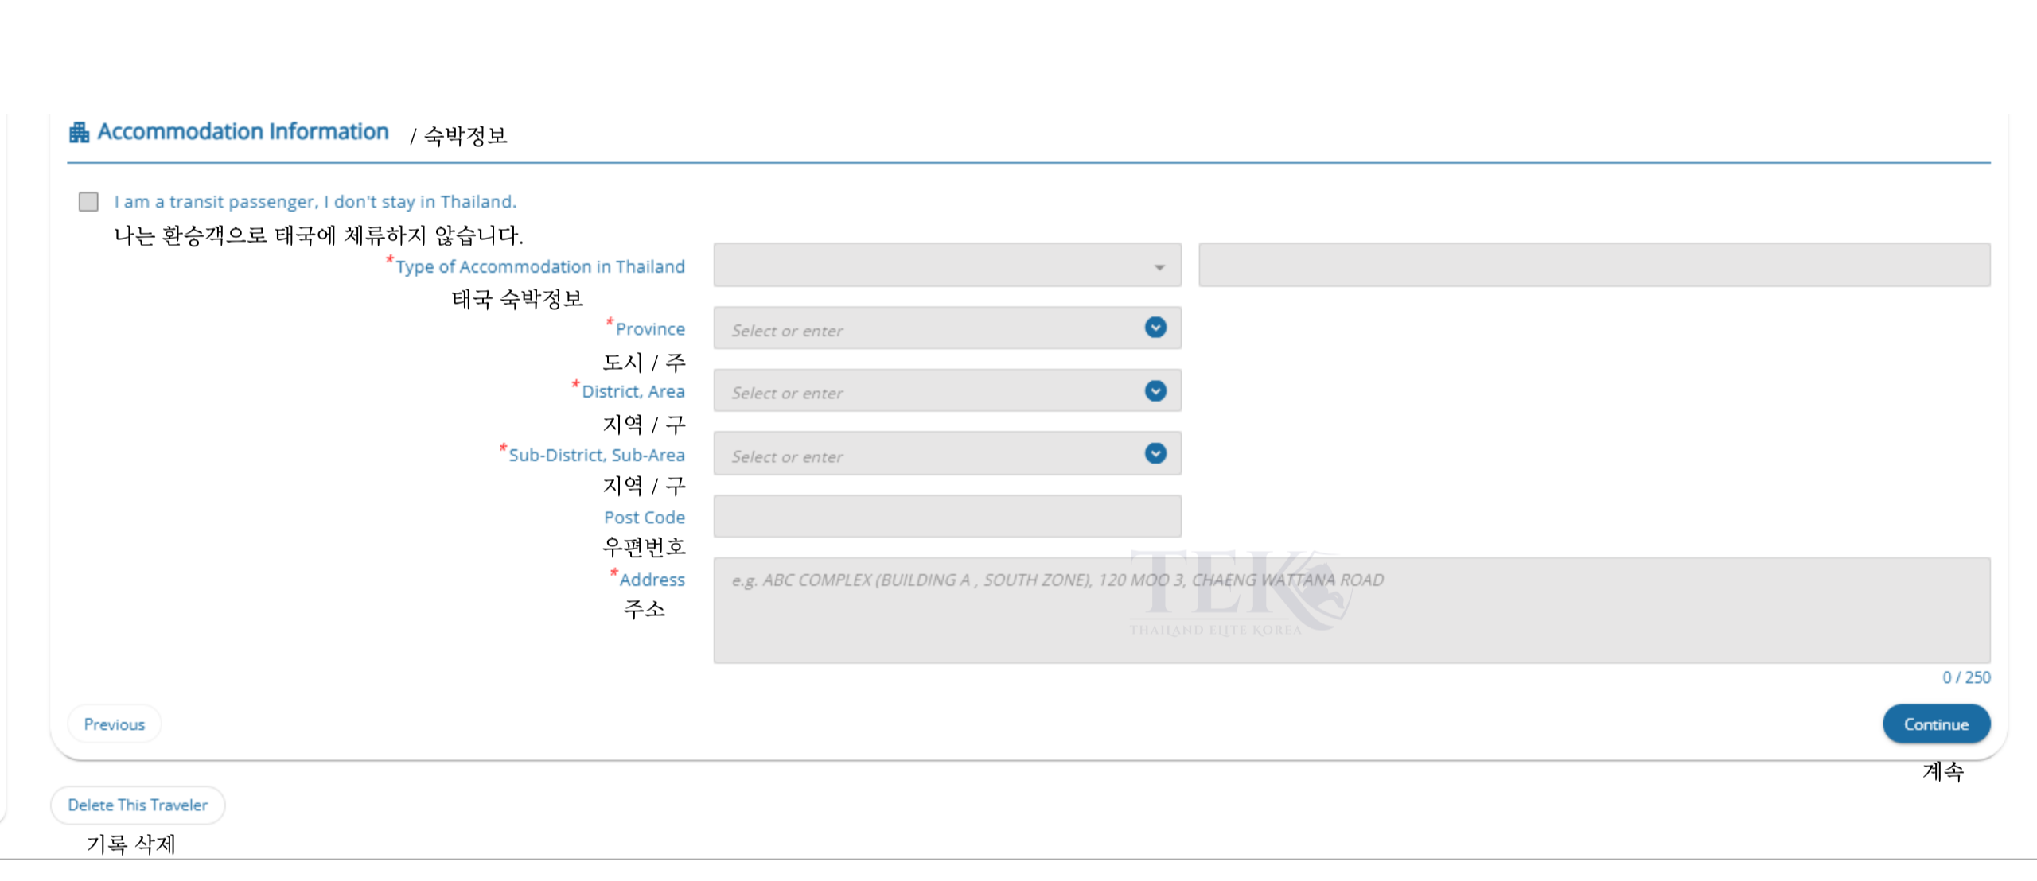
Task: Click the small caret in accommodation type box
Action: (x=1159, y=268)
